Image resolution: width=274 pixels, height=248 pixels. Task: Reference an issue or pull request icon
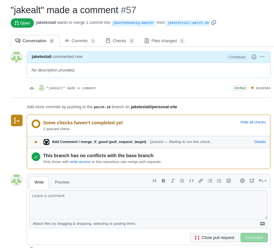pyautogui.click(x=252, y=181)
